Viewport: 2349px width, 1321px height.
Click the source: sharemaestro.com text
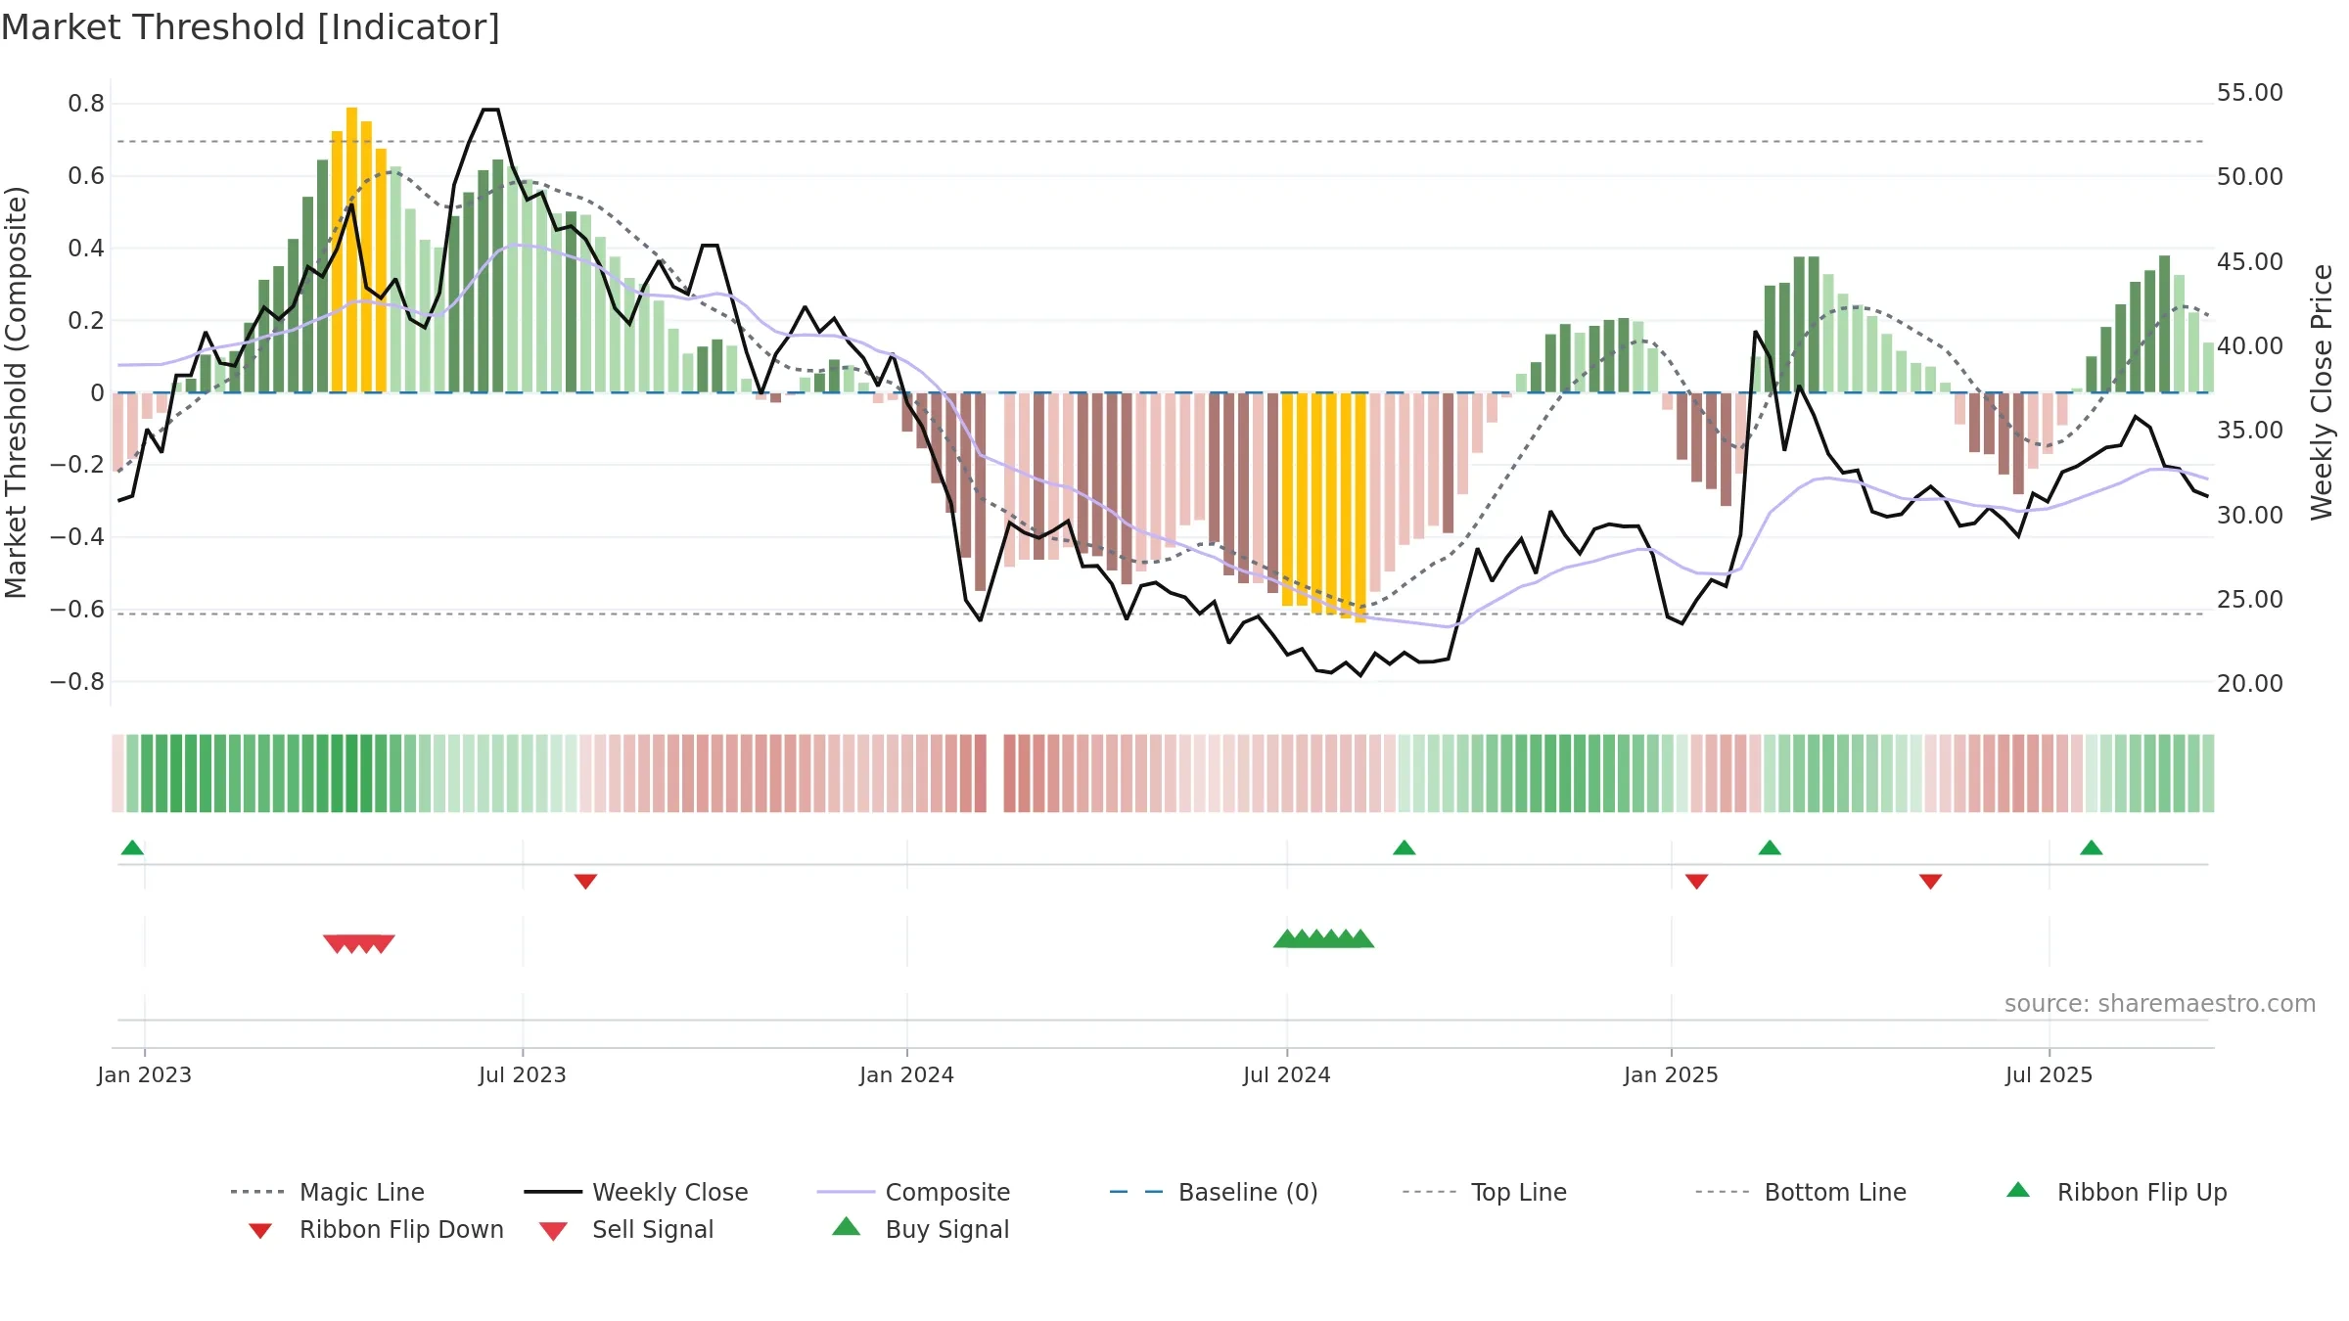click(2160, 1004)
